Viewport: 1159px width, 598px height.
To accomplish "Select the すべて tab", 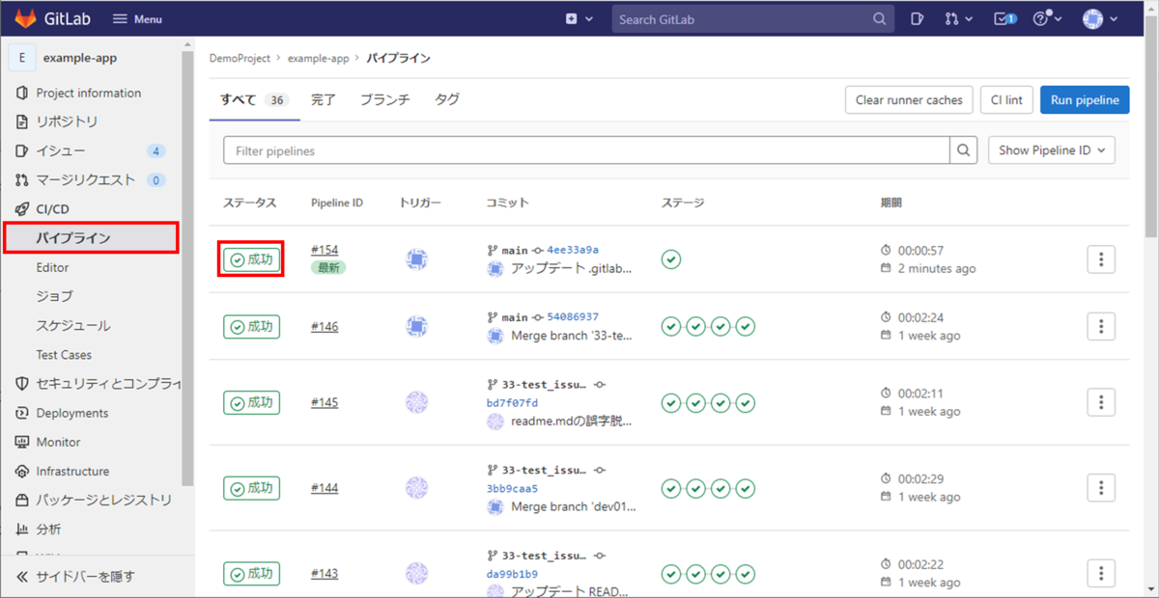I will pyautogui.click(x=254, y=99).
